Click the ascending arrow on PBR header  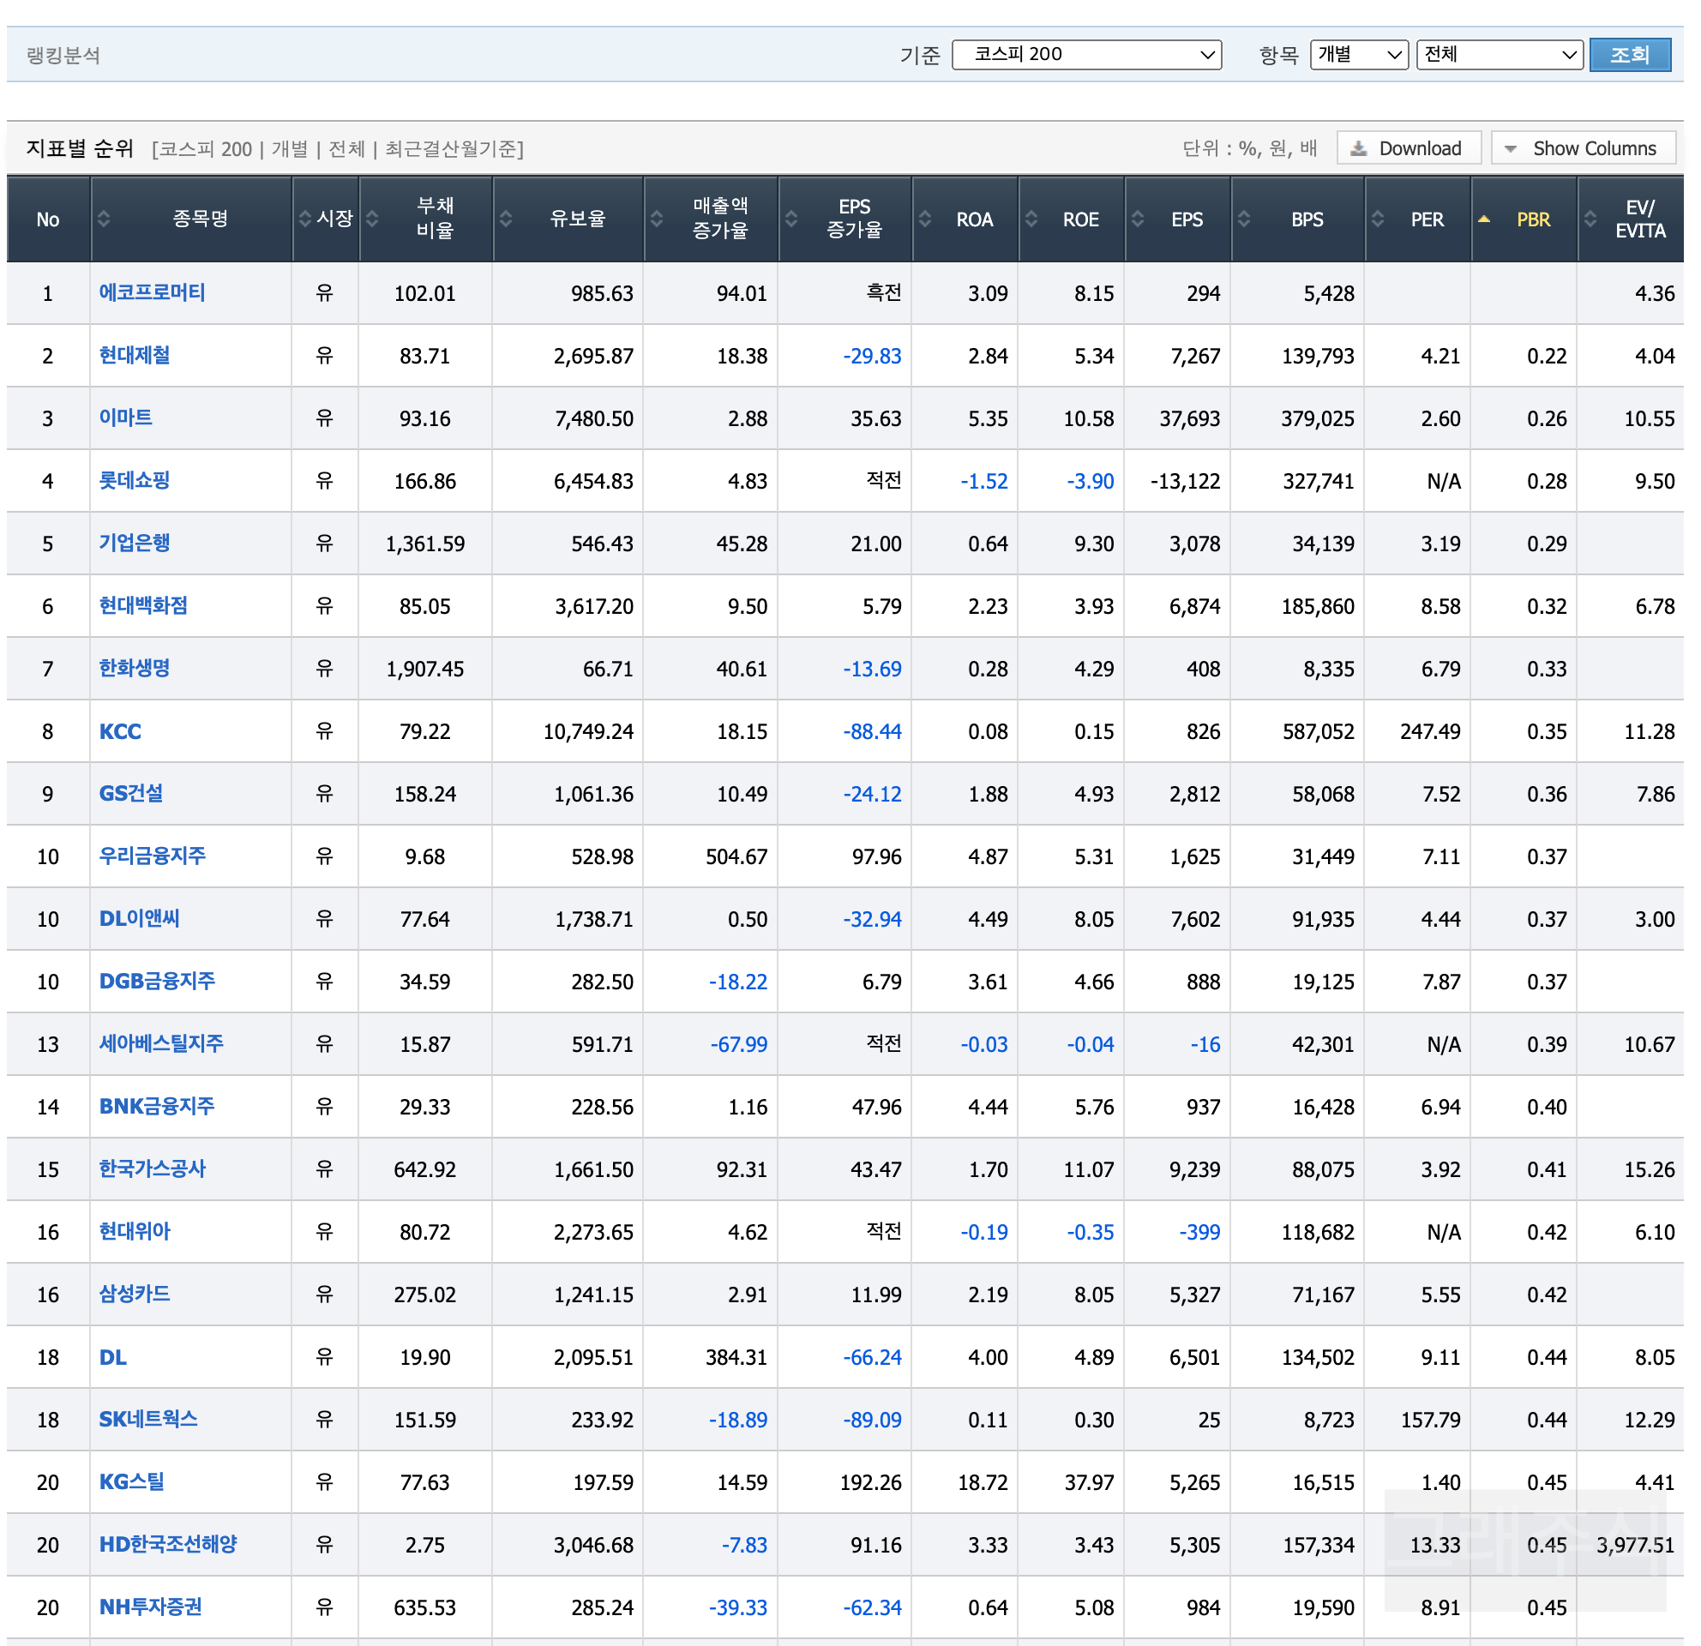click(1484, 219)
